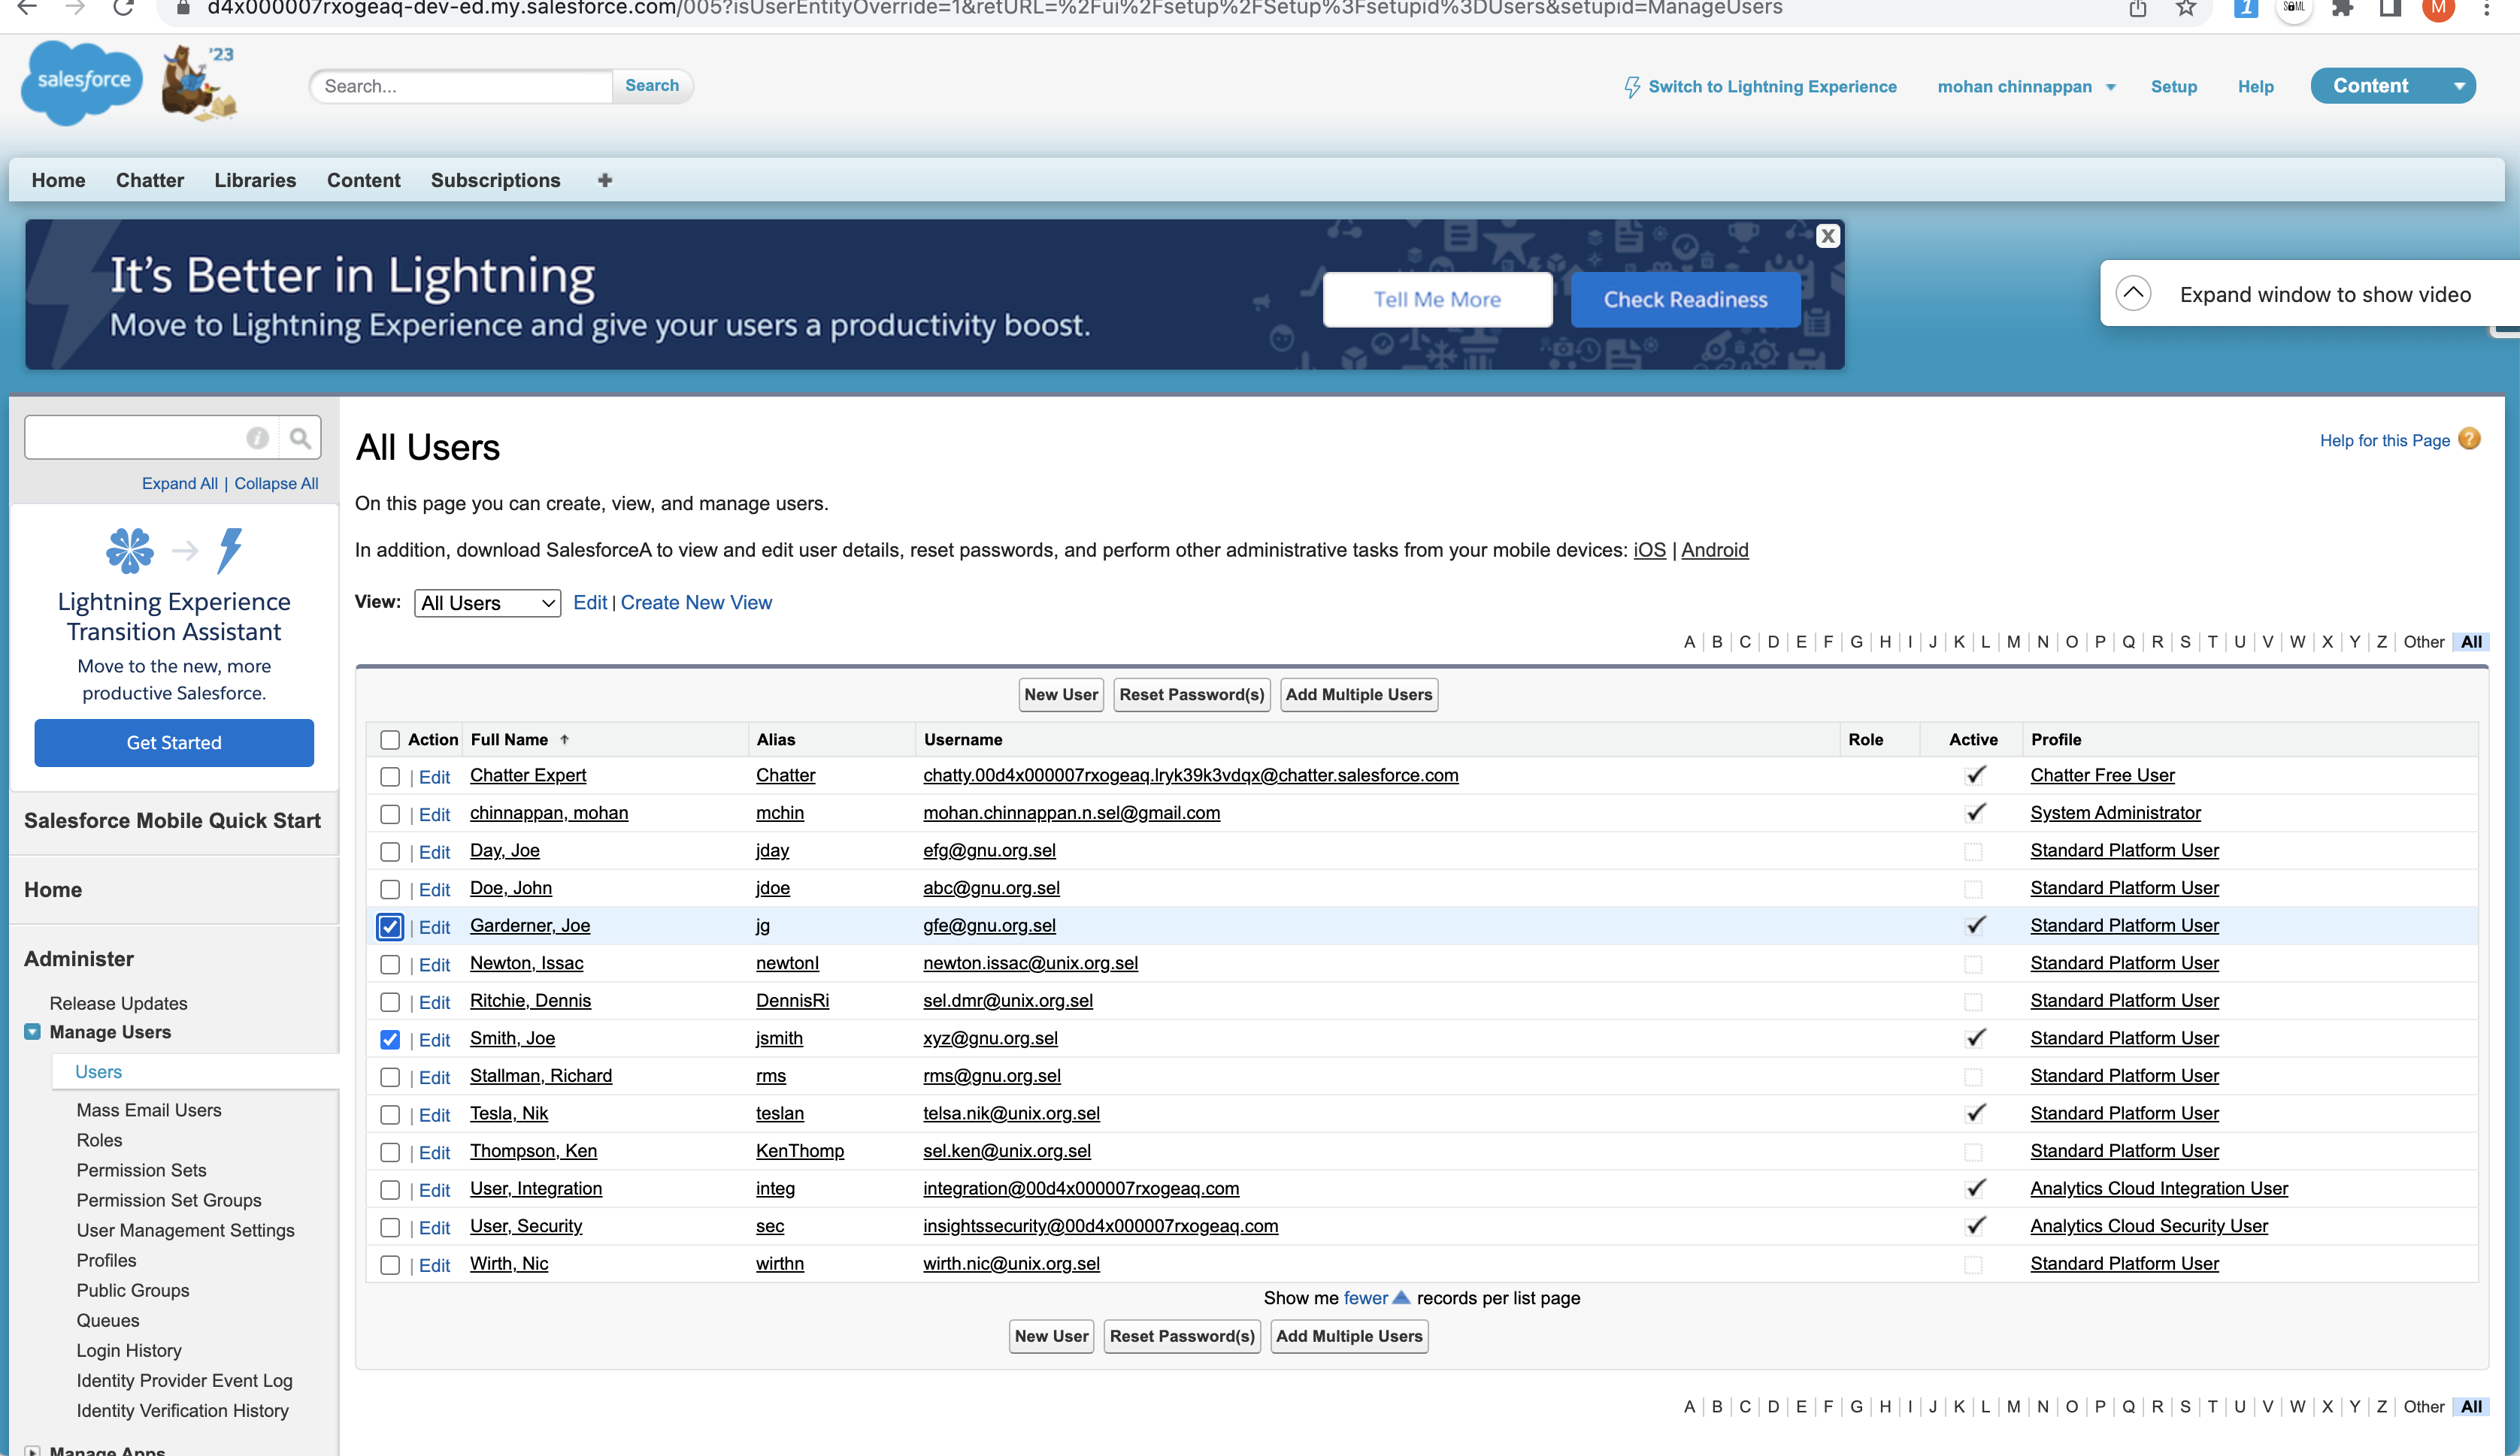Image resolution: width=2520 pixels, height=1456 pixels.
Task: Check the Day, Joe row checkbox
Action: (x=390, y=851)
